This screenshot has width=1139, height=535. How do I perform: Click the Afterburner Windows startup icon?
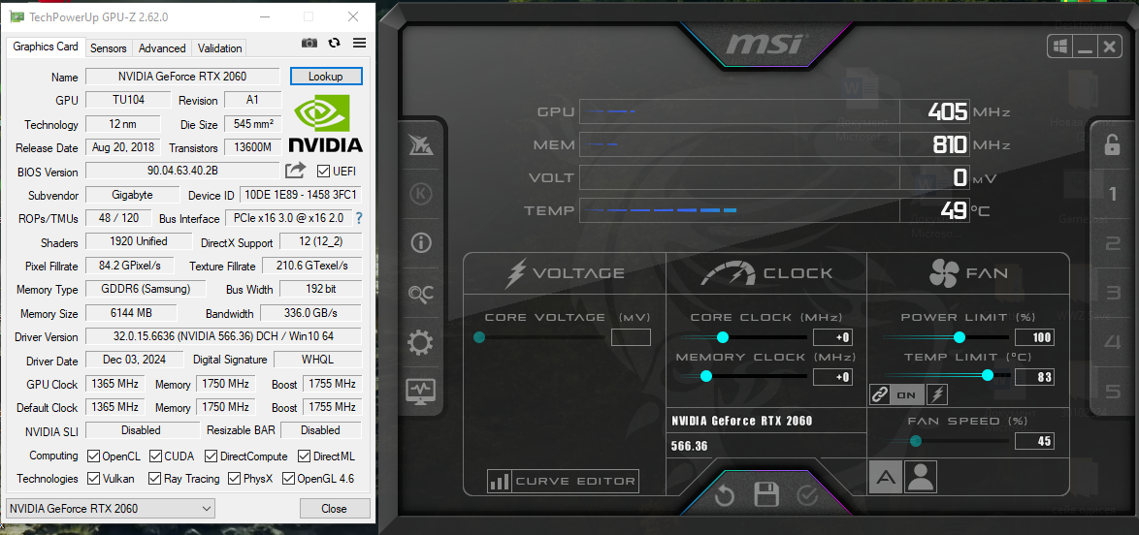click(1060, 47)
